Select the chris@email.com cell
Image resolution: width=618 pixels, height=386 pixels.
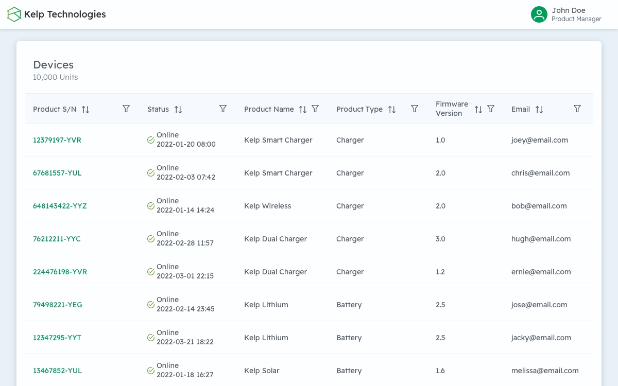(541, 173)
